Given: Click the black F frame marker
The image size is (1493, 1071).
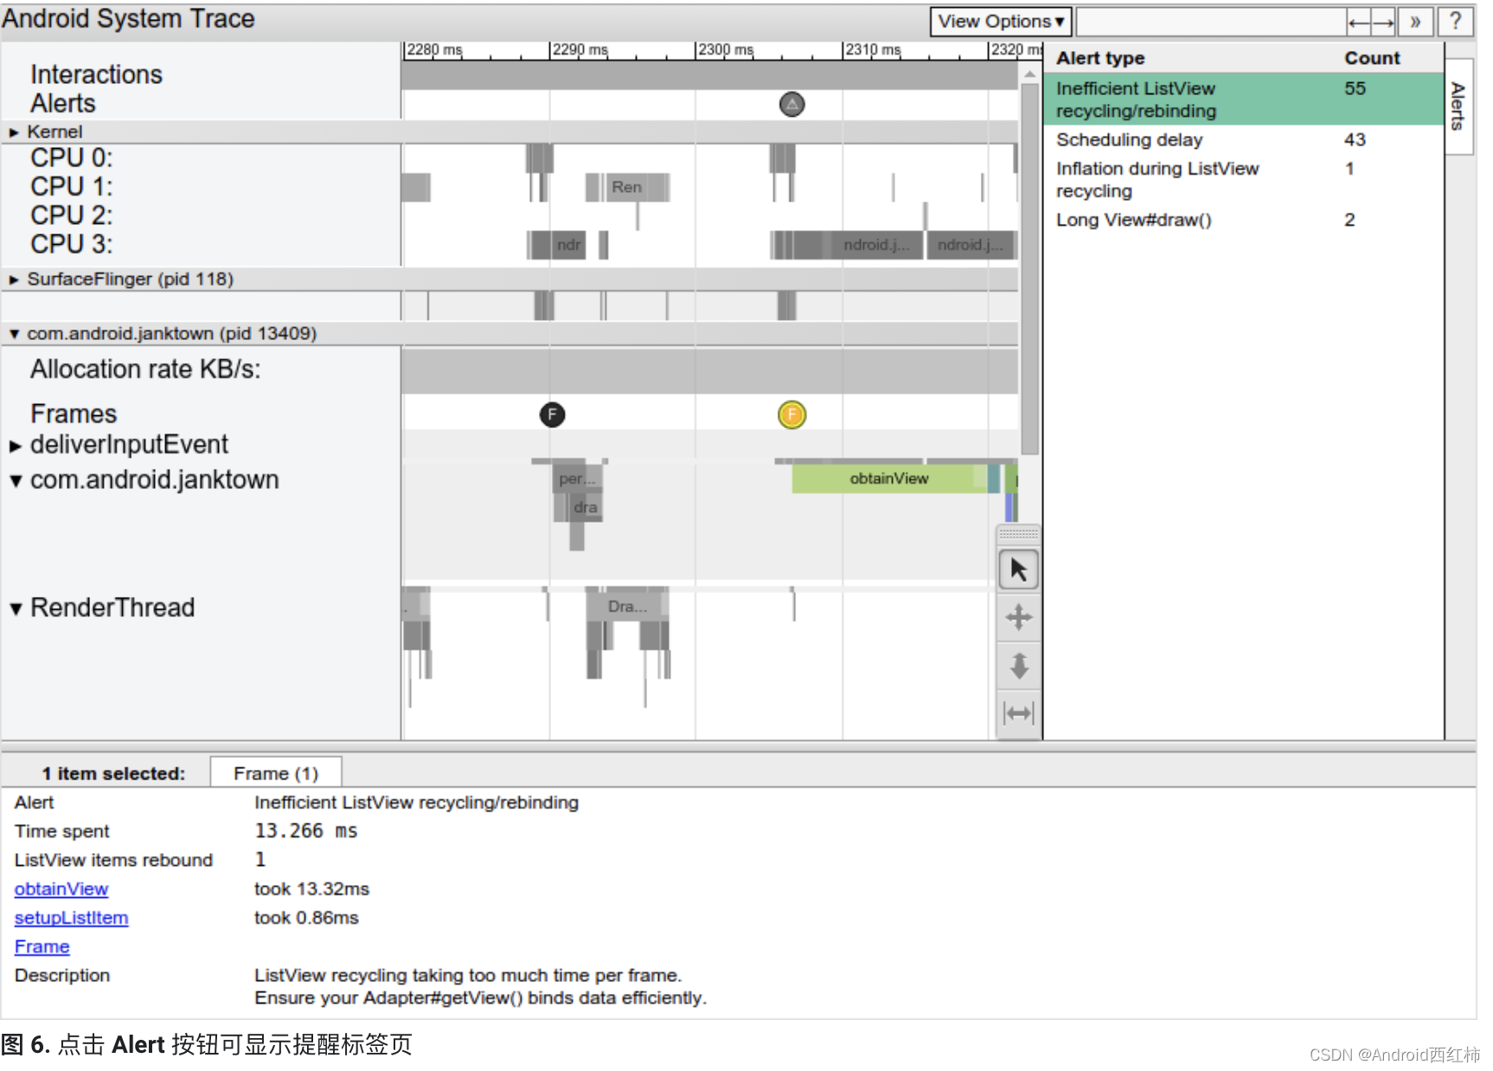Looking at the screenshot, I should (552, 414).
